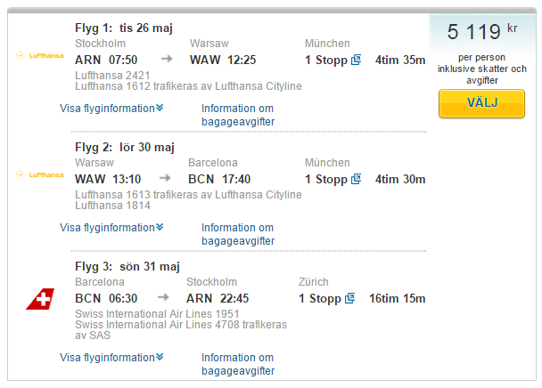Open stop details popup icon for Flyg 3
The image size is (542, 388).
tap(349, 298)
